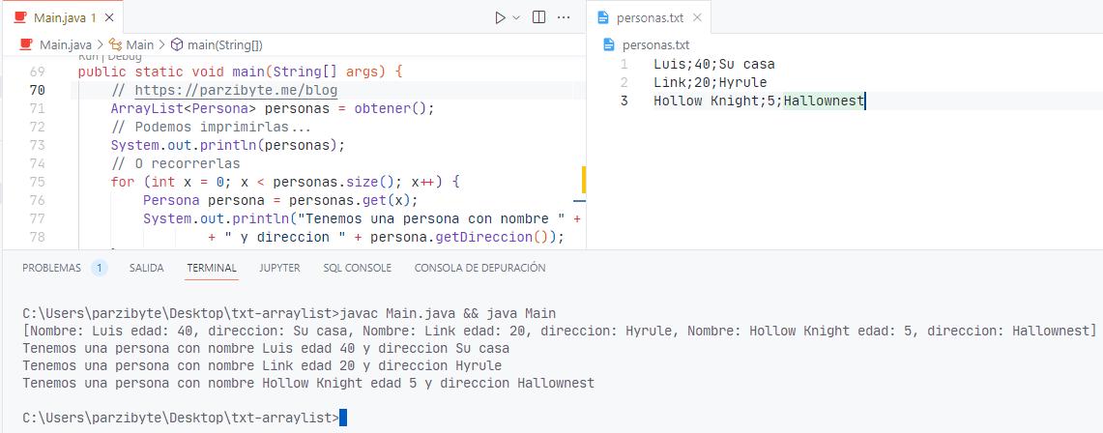Click the file icon in personas.txt tab
Image resolution: width=1103 pixels, height=433 pixels.
pyautogui.click(x=601, y=18)
